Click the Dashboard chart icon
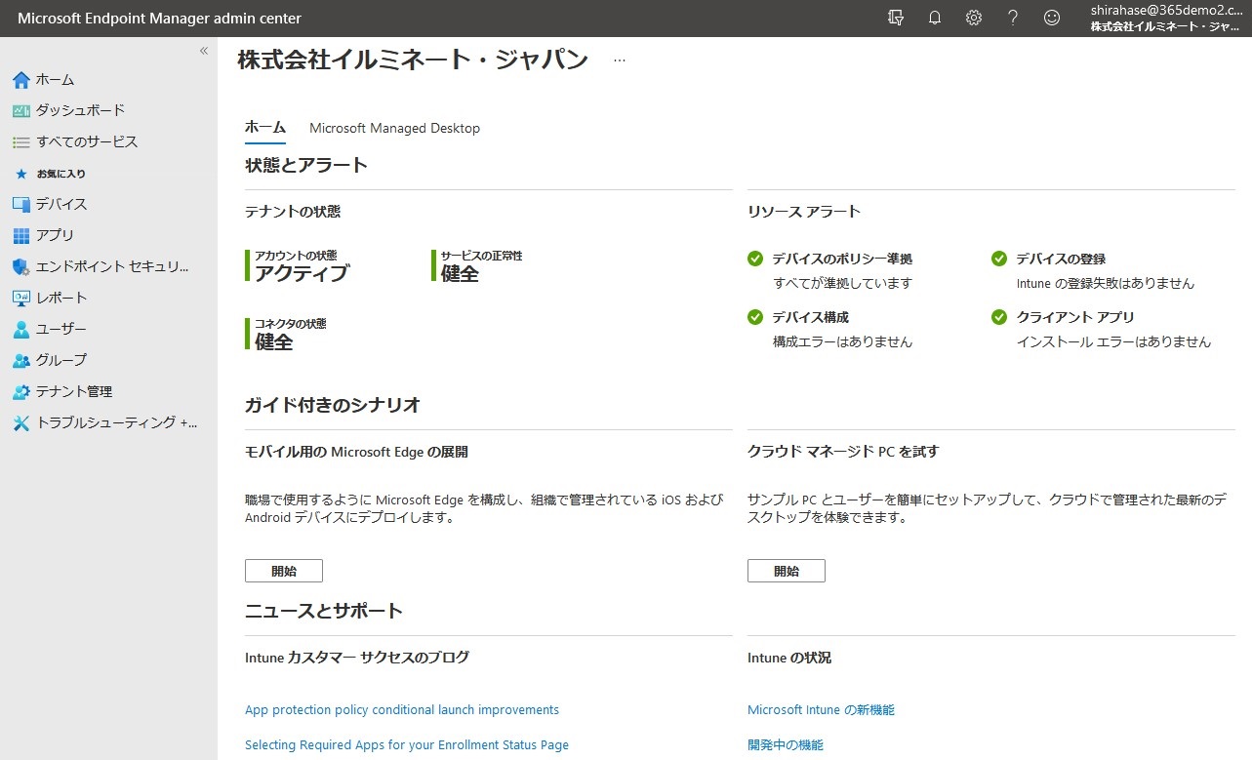The height and width of the screenshot is (760, 1252). [x=21, y=111]
